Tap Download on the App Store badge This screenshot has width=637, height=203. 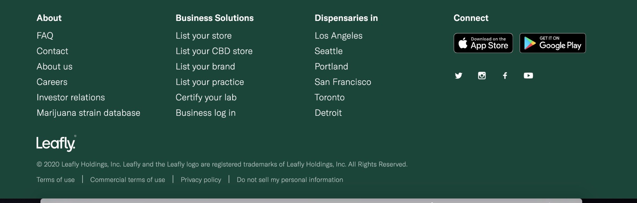(483, 43)
